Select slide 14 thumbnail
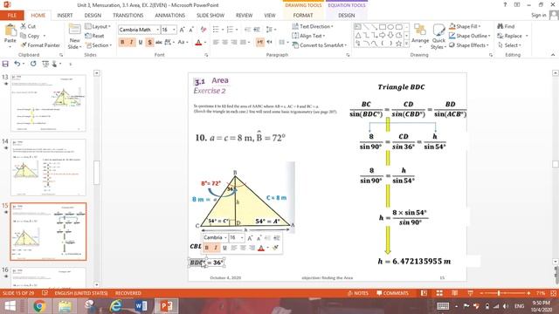 pyautogui.click(x=48, y=167)
